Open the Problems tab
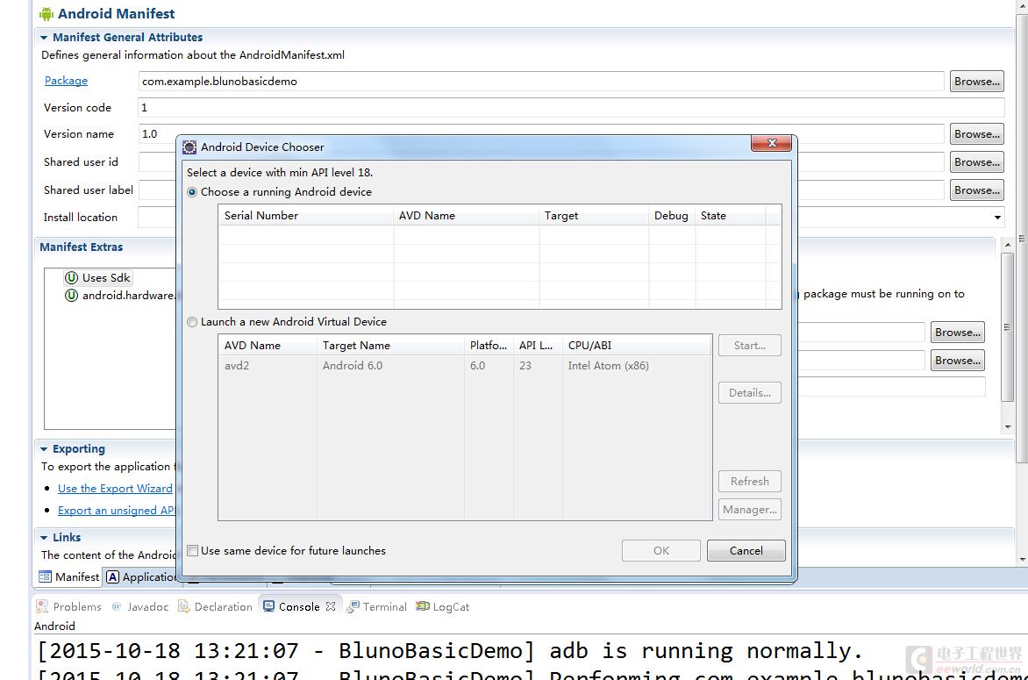This screenshot has width=1028, height=680. 69,606
